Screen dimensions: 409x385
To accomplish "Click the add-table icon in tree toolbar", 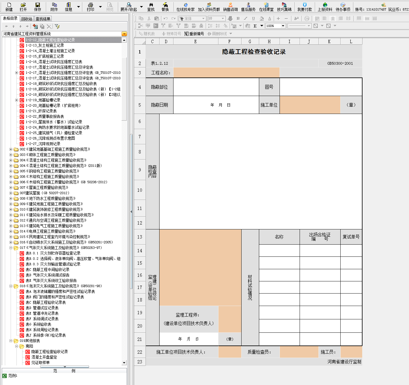I will click(x=35, y=26).
